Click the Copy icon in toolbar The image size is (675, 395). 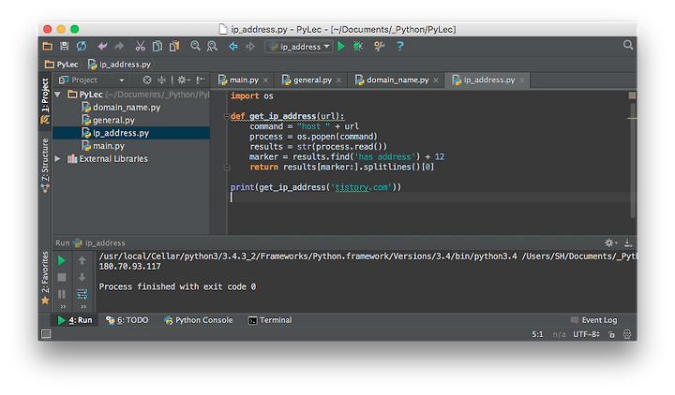point(157,46)
